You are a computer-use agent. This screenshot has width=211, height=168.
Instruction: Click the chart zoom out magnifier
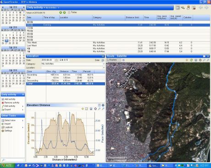103,109
